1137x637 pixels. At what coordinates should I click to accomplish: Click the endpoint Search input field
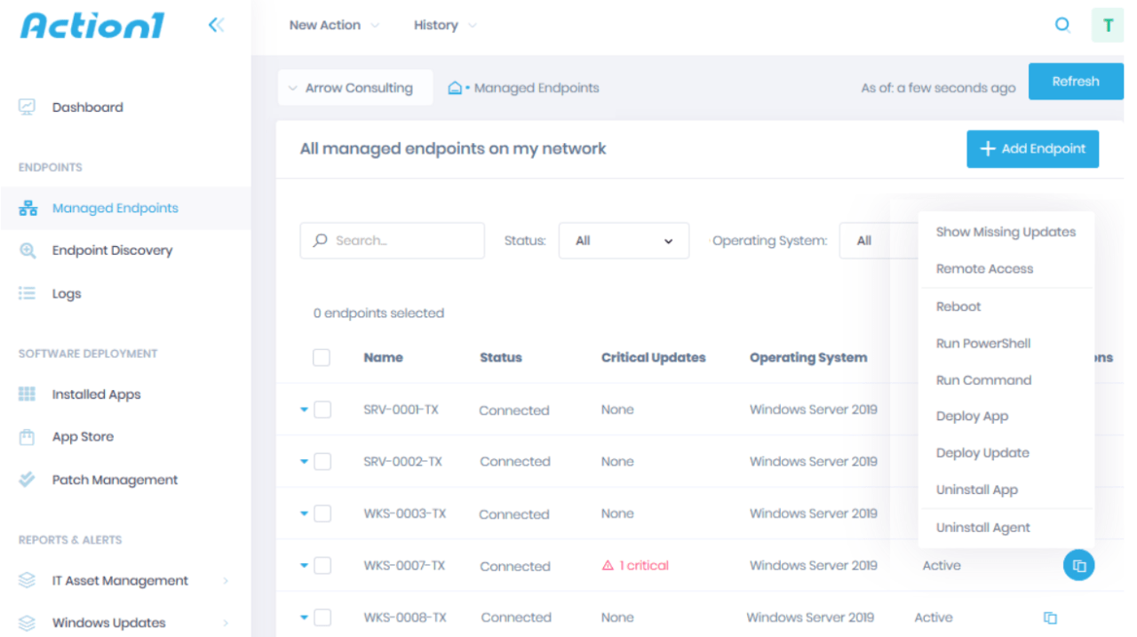click(x=393, y=241)
